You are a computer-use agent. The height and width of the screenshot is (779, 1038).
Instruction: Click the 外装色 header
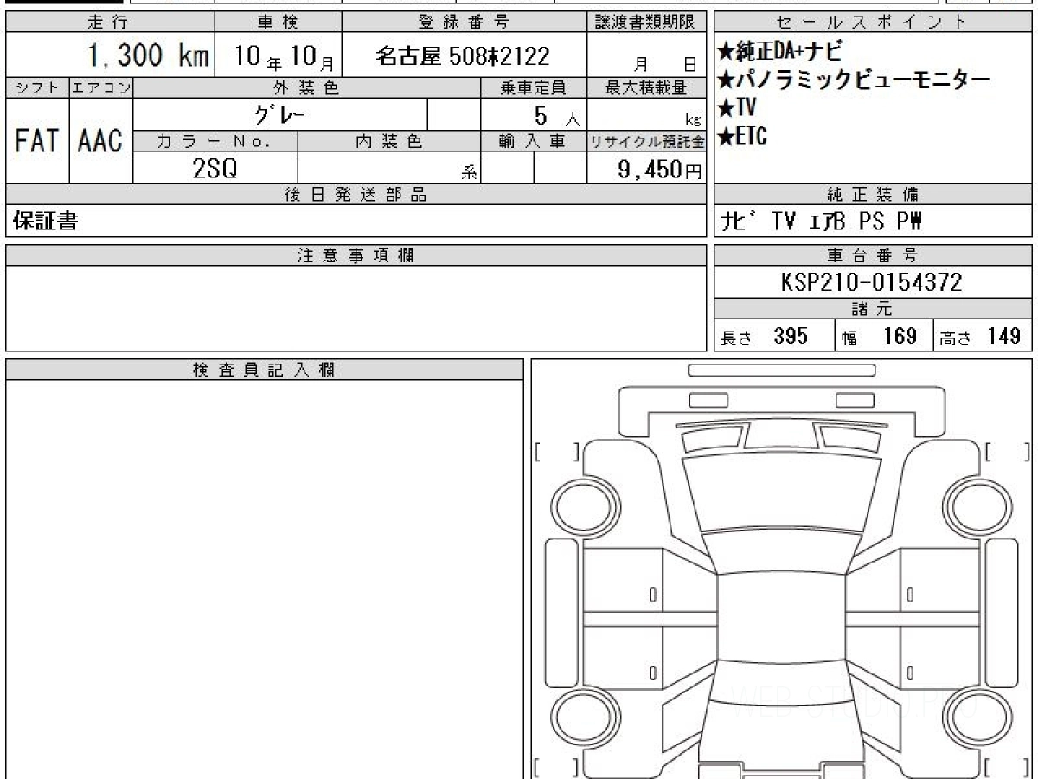click(x=307, y=87)
